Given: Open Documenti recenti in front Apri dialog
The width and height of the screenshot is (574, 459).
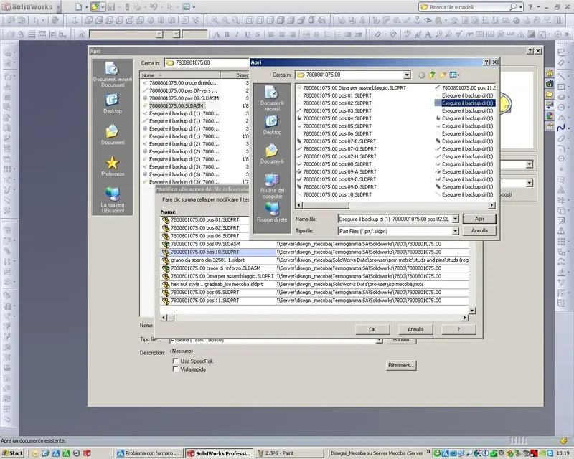Looking at the screenshot, I should tap(272, 98).
